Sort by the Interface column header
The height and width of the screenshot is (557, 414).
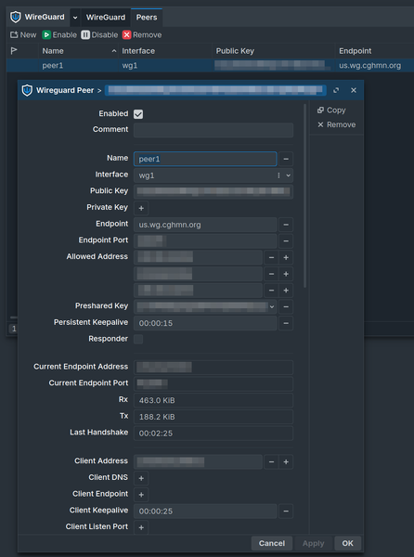tap(165, 51)
